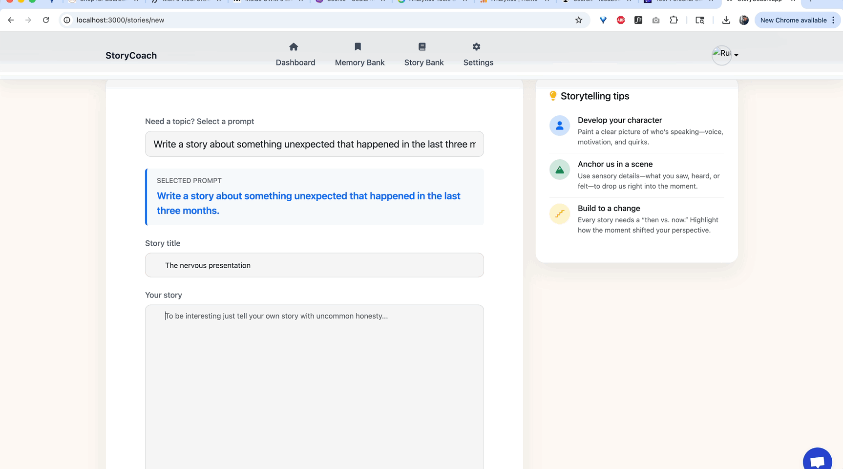Image resolution: width=843 pixels, height=469 pixels.
Task: Open Chrome three-dot menu
Action: coord(833,20)
